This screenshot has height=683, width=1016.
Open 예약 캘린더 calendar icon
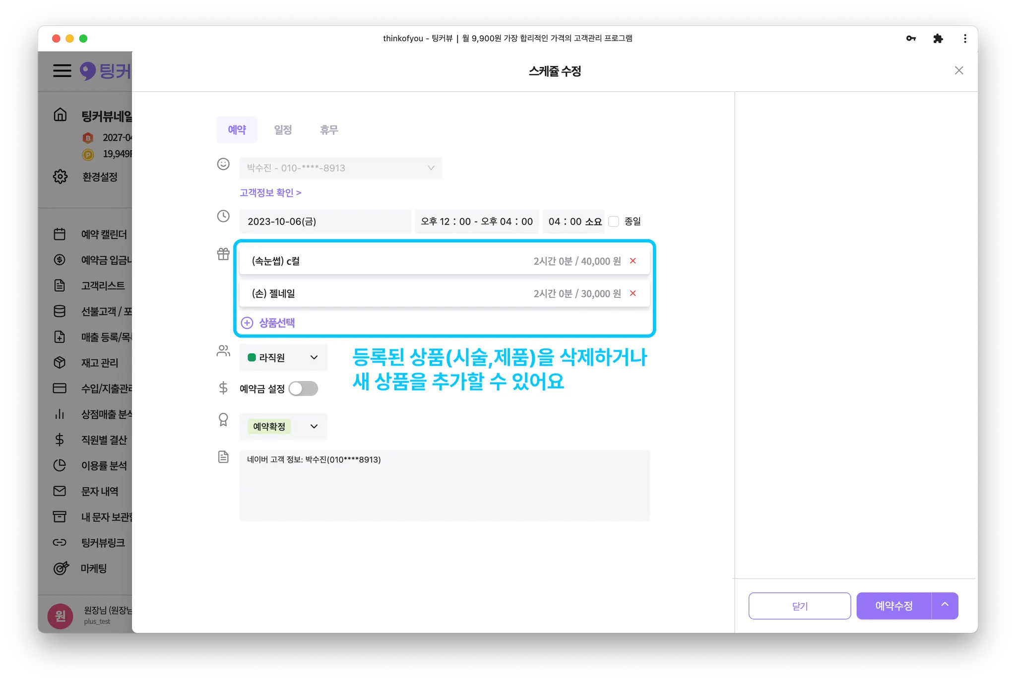pos(60,234)
